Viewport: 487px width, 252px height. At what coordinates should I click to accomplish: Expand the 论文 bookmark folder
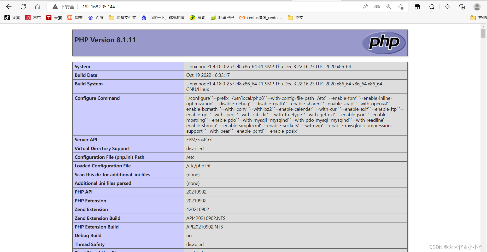[296, 18]
